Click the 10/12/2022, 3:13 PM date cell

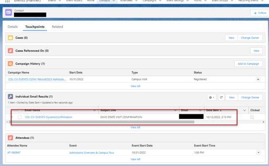click(219, 117)
